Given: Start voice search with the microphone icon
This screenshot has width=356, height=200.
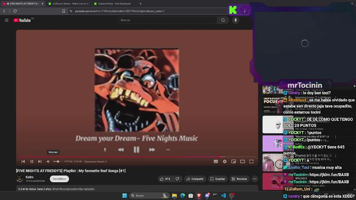Looking at the screenshot, I should click(236, 20).
